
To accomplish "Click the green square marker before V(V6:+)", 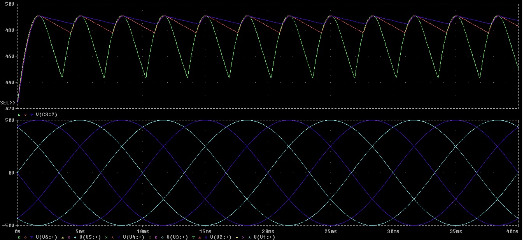I will coord(19,237).
